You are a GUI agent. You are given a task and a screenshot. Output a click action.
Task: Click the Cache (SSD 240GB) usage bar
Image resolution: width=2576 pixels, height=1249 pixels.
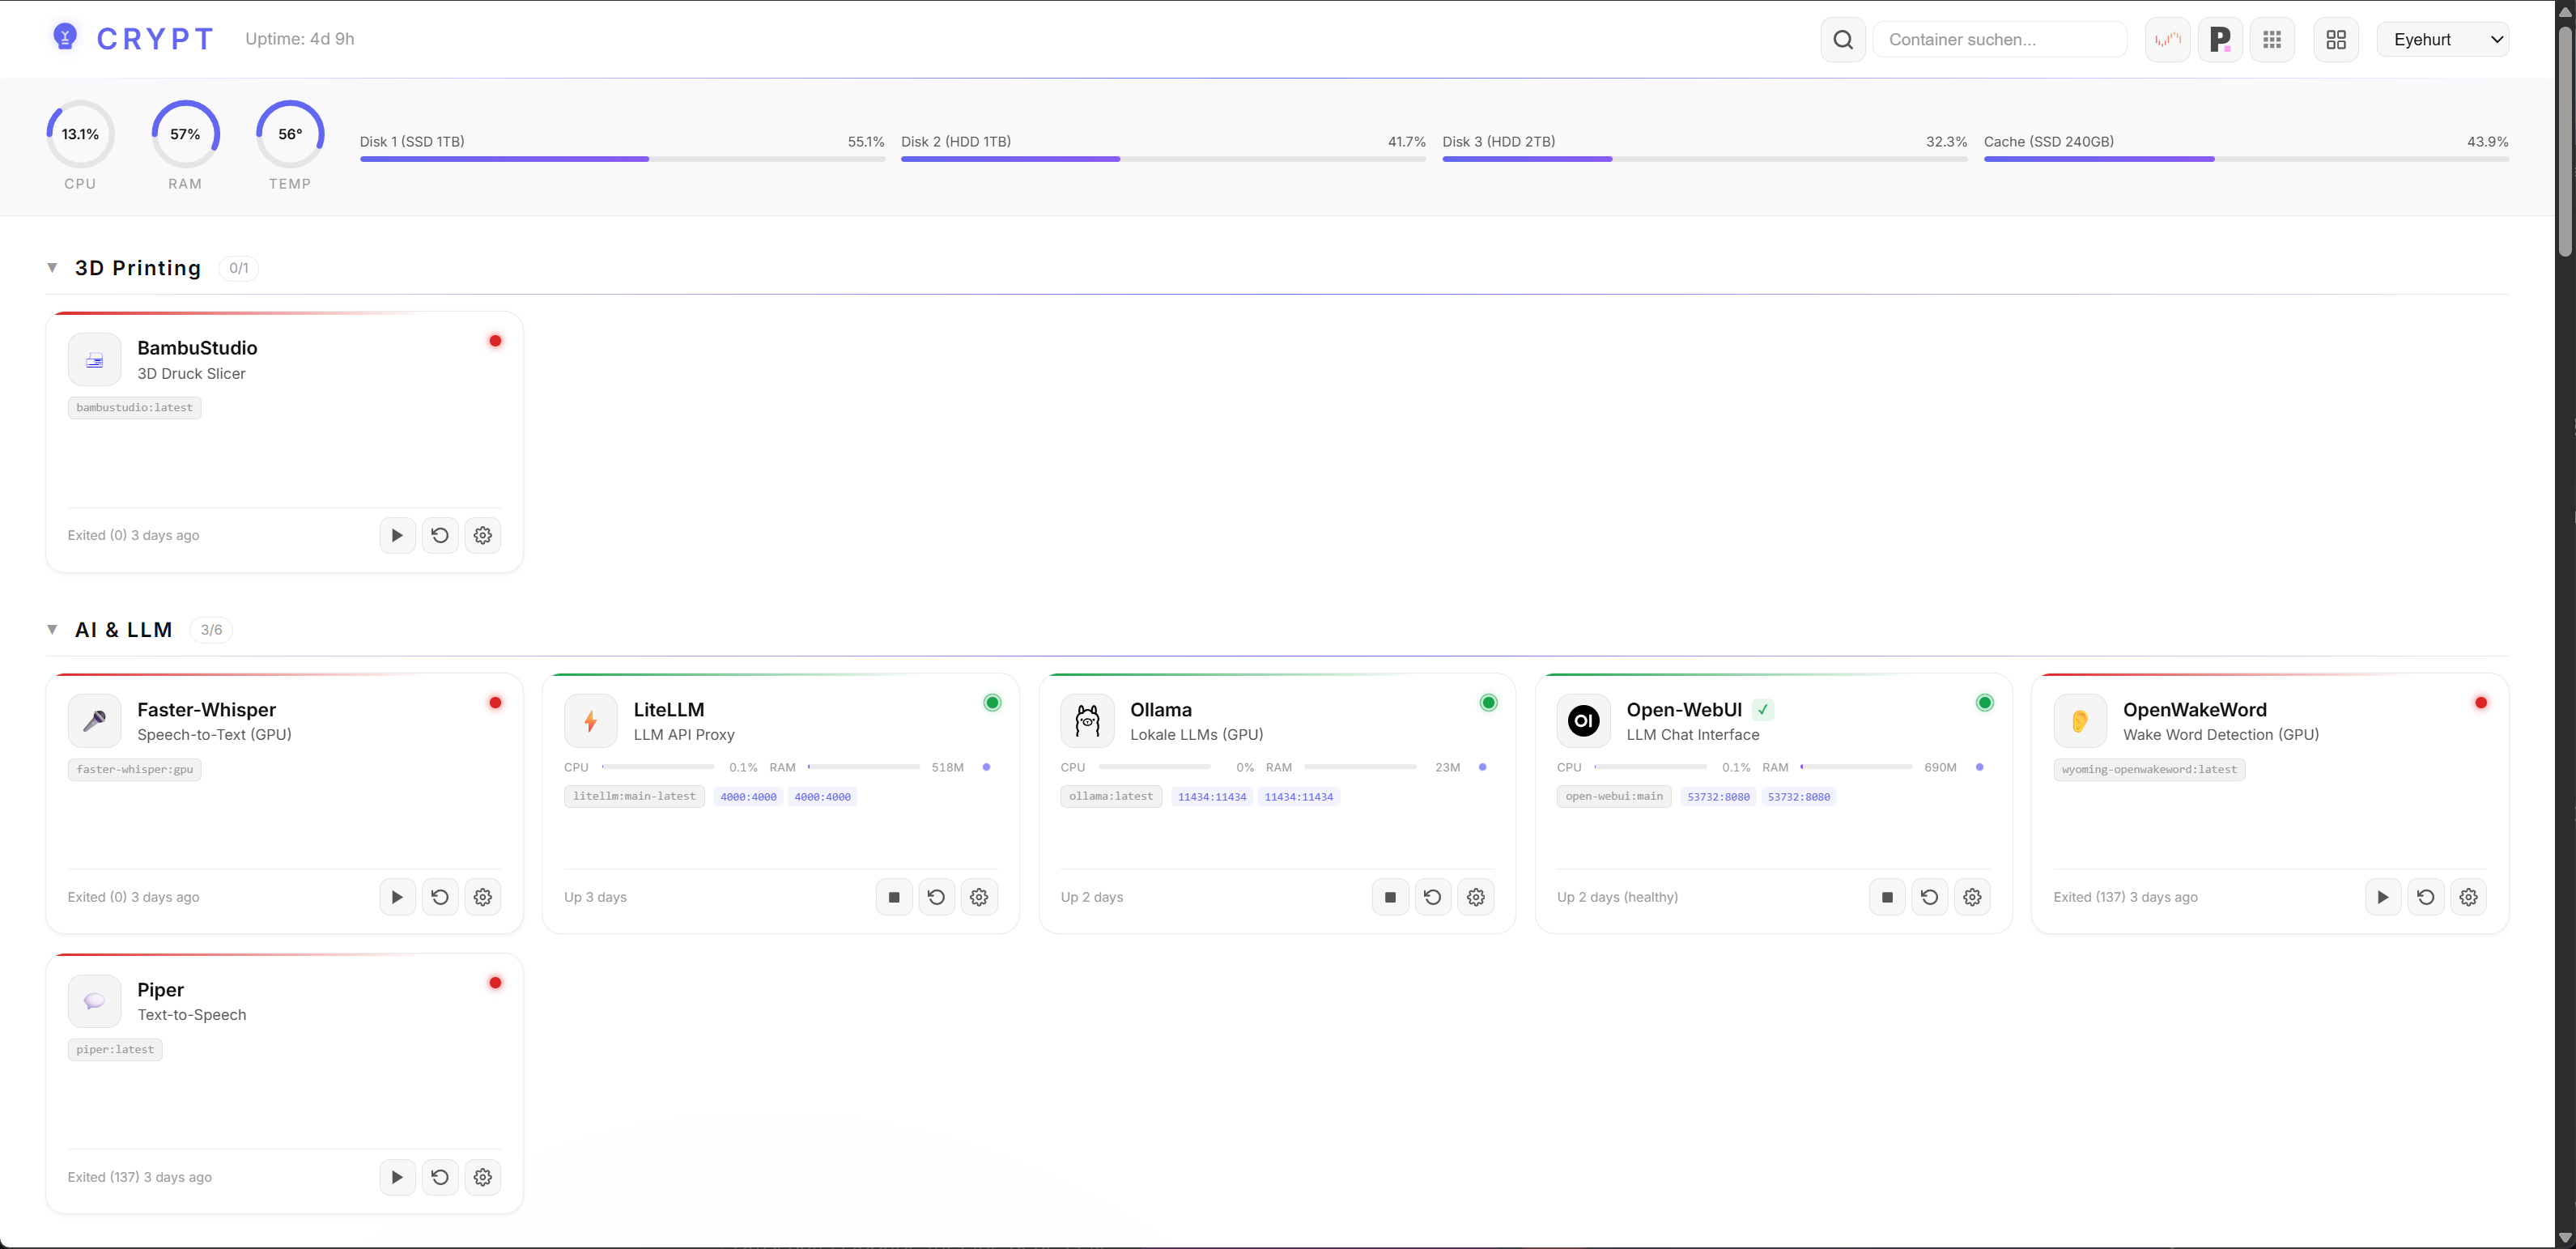[2246, 159]
